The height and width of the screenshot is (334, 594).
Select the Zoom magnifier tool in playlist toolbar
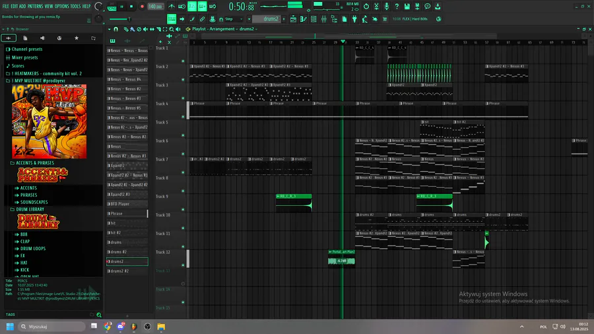(x=172, y=29)
